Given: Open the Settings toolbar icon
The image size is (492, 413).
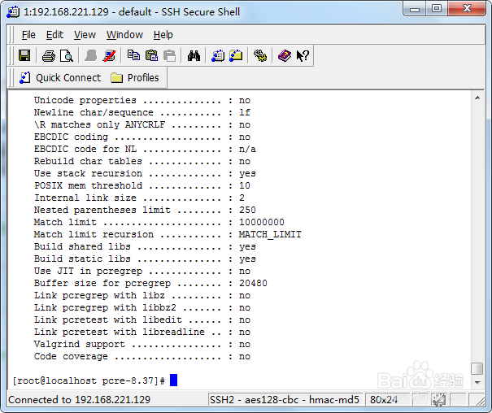Looking at the screenshot, I should [x=260, y=56].
